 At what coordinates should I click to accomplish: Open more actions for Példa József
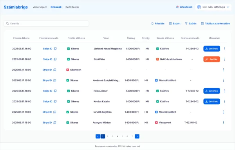224,91
